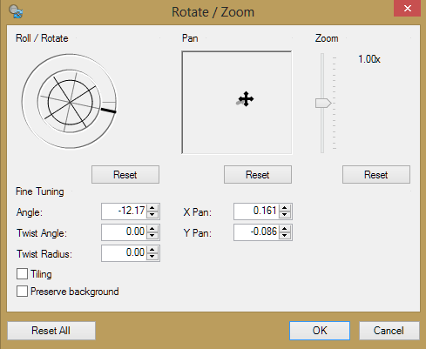
Task: Click the move-arrows cursor in Pan box
Action: [246, 99]
